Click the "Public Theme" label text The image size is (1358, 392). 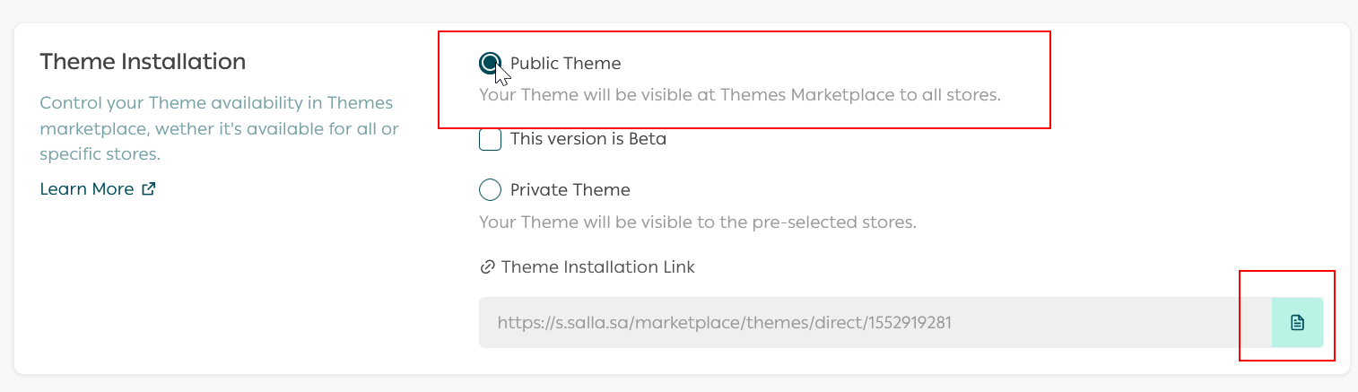565,64
